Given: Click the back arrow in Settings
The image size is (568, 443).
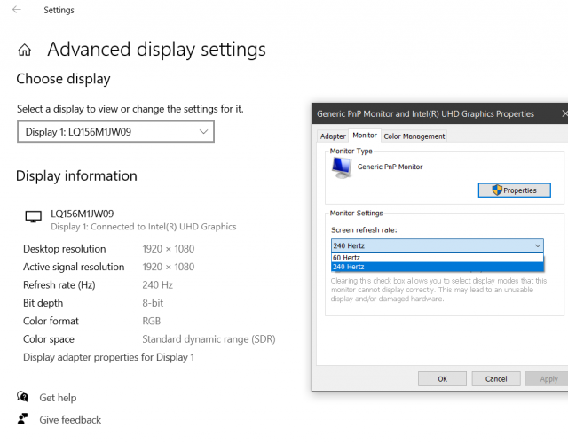Looking at the screenshot, I should [x=17, y=10].
